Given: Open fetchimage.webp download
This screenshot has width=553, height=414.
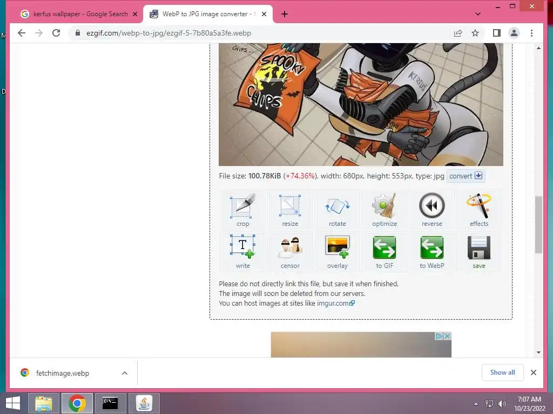Looking at the screenshot, I should coord(63,373).
